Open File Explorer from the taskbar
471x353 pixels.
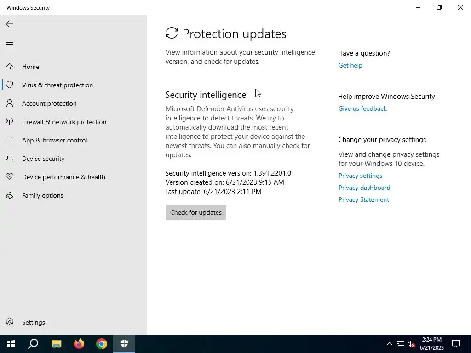[56, 344]
